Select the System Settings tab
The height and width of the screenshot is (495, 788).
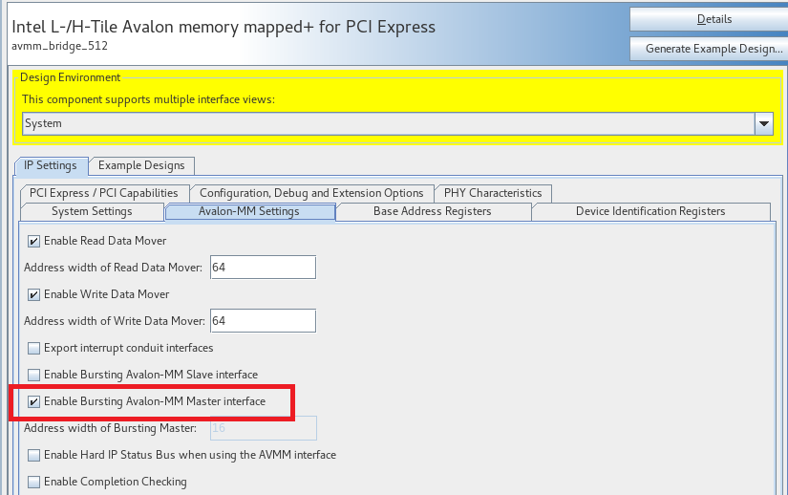pos(92,211)
